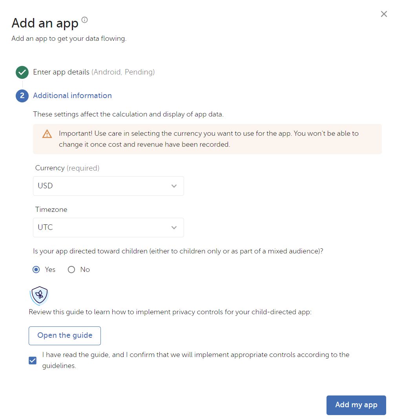Click the privacy shield icon
394x419 pixels.
coord(39,295)
